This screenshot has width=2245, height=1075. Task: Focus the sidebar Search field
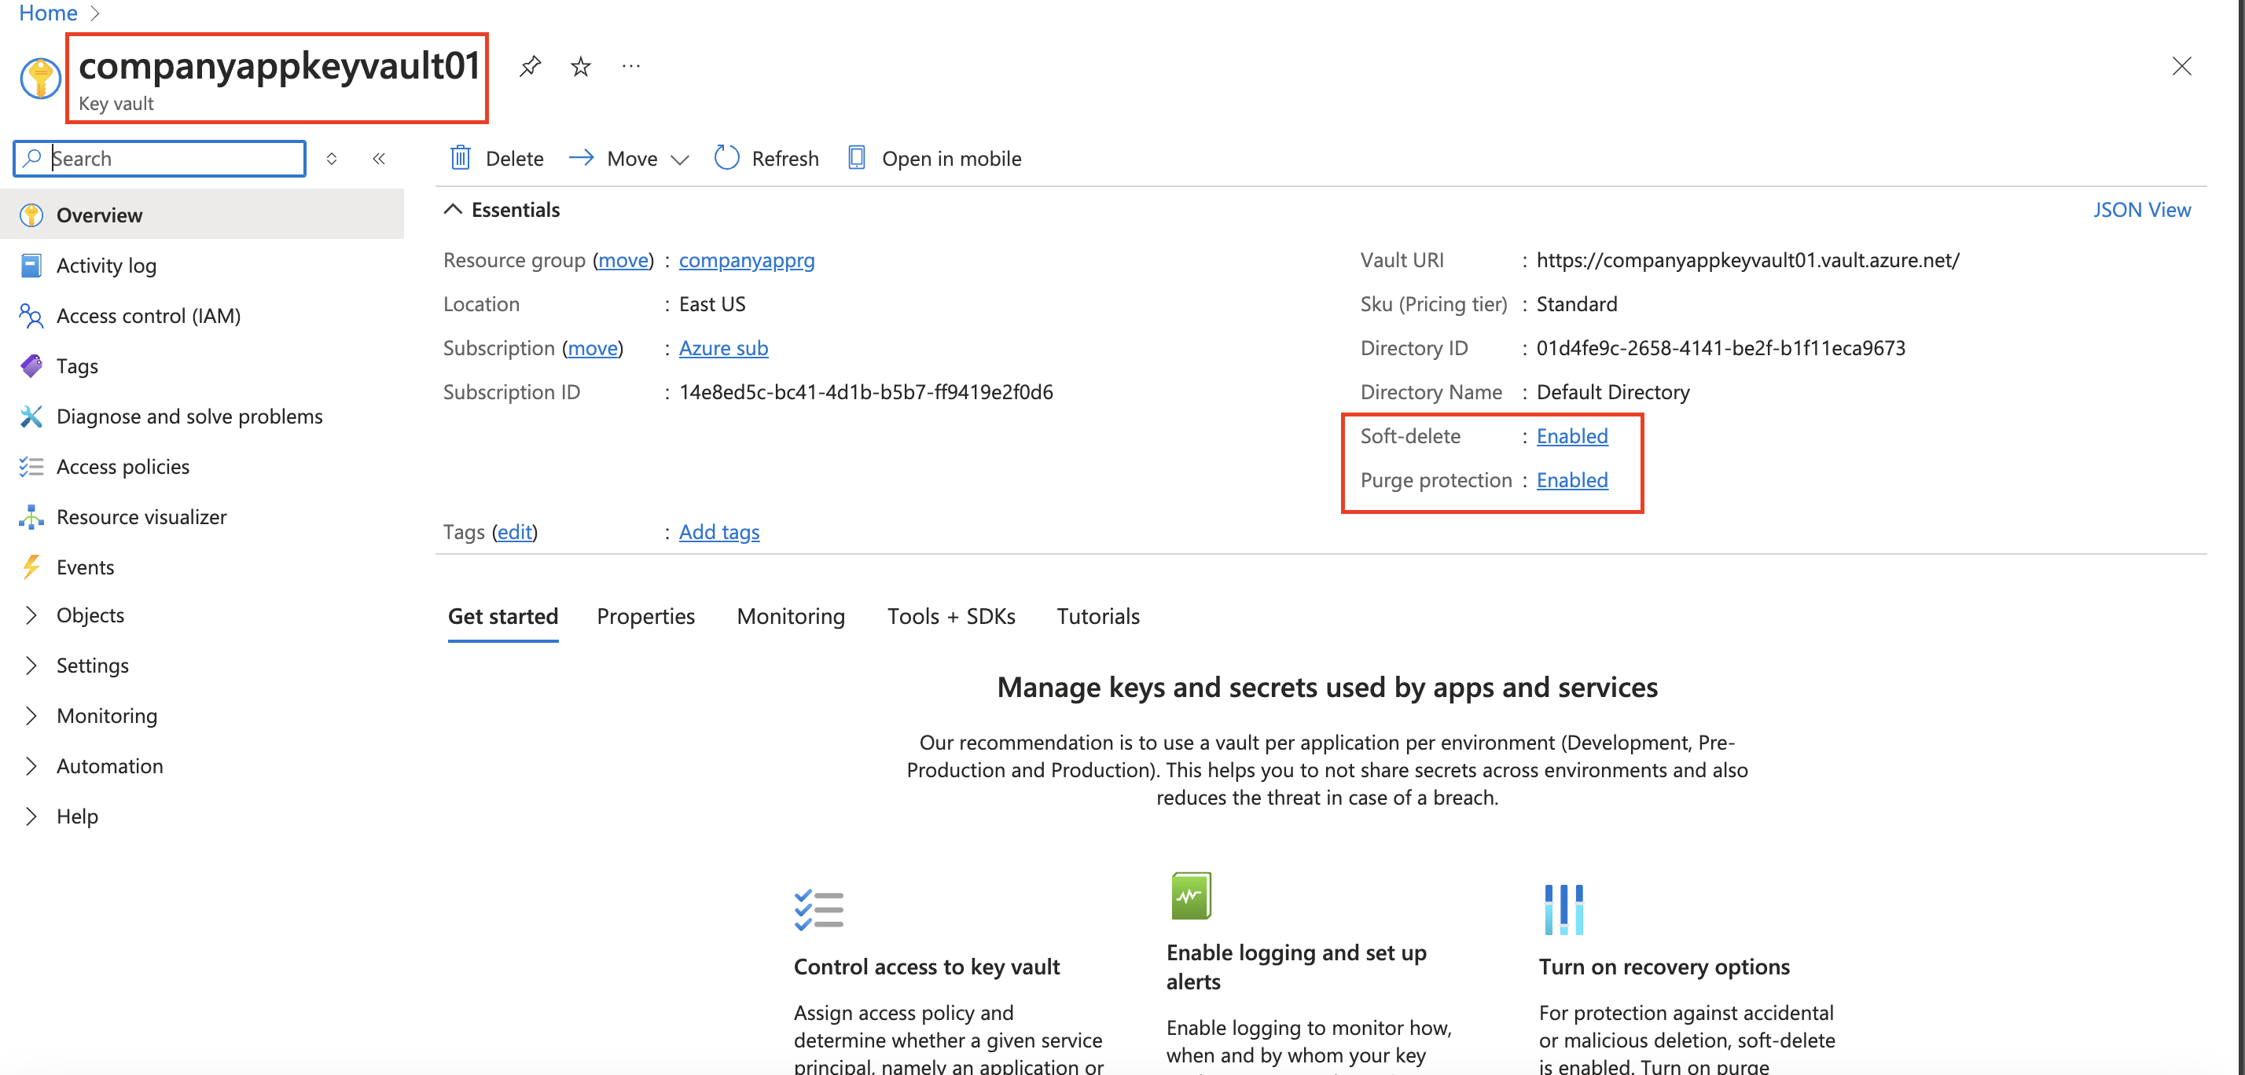pyautogui.click(x=160, y=158)
